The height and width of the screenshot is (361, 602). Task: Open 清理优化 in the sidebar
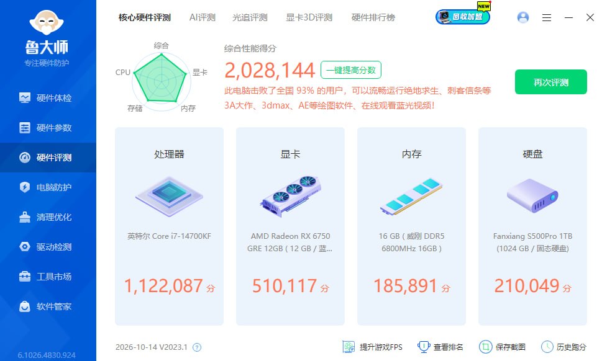tap(48, 217)
